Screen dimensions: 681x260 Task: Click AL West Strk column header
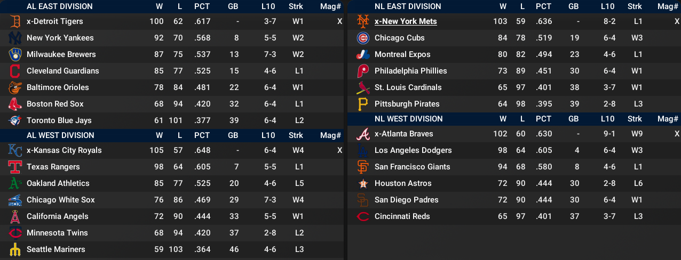tap(295, 135)
